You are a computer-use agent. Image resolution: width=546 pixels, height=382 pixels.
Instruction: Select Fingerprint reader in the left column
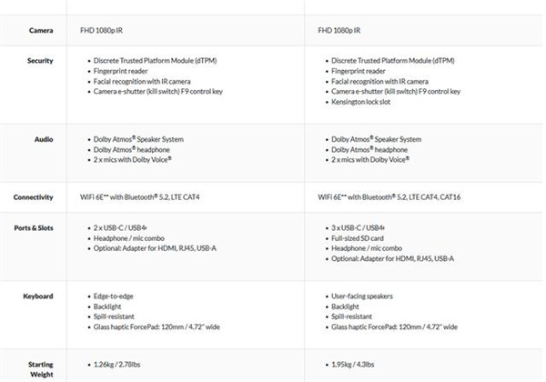pos(125,71)
